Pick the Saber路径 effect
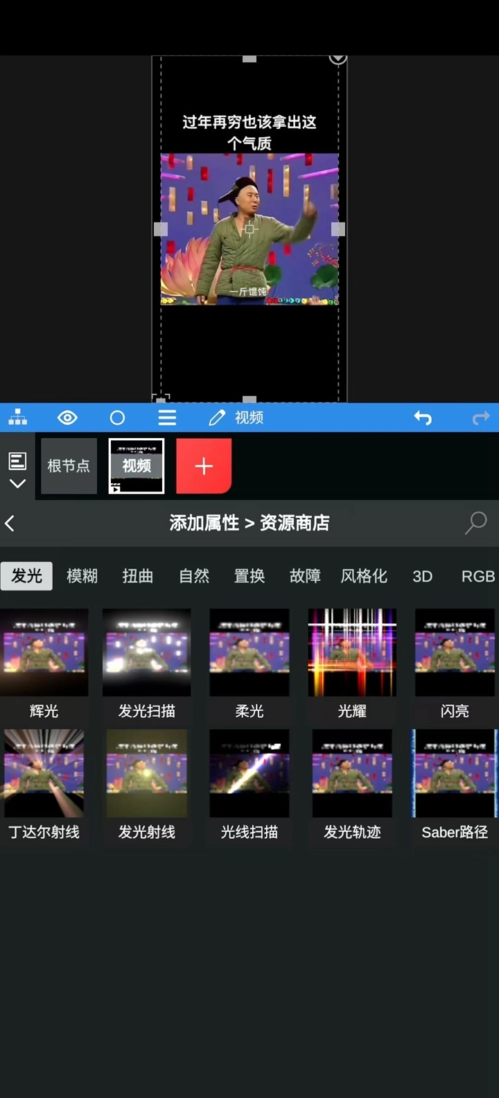 pyautogui.click(x=455, y=774)
